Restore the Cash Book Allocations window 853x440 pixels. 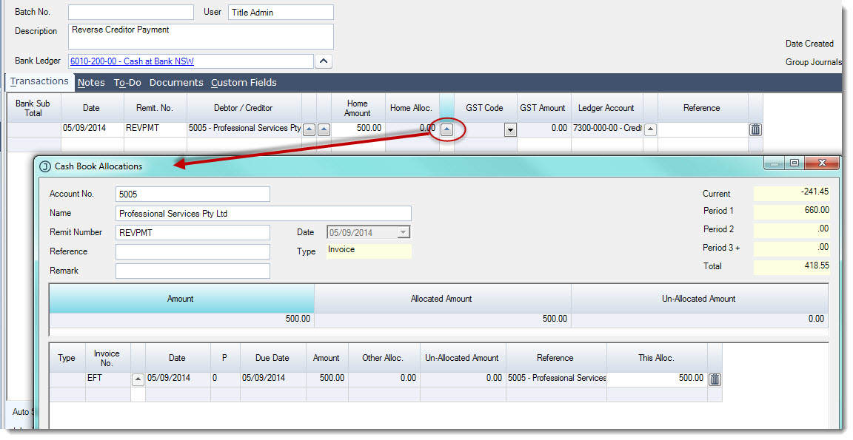coord(795,163)
